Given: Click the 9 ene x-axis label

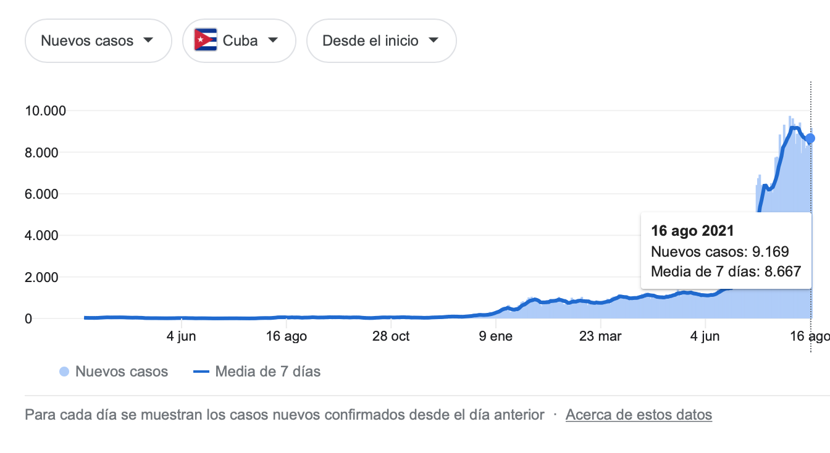Looking at the screenshot, I should pyautogui.click(x=495, y=336).
